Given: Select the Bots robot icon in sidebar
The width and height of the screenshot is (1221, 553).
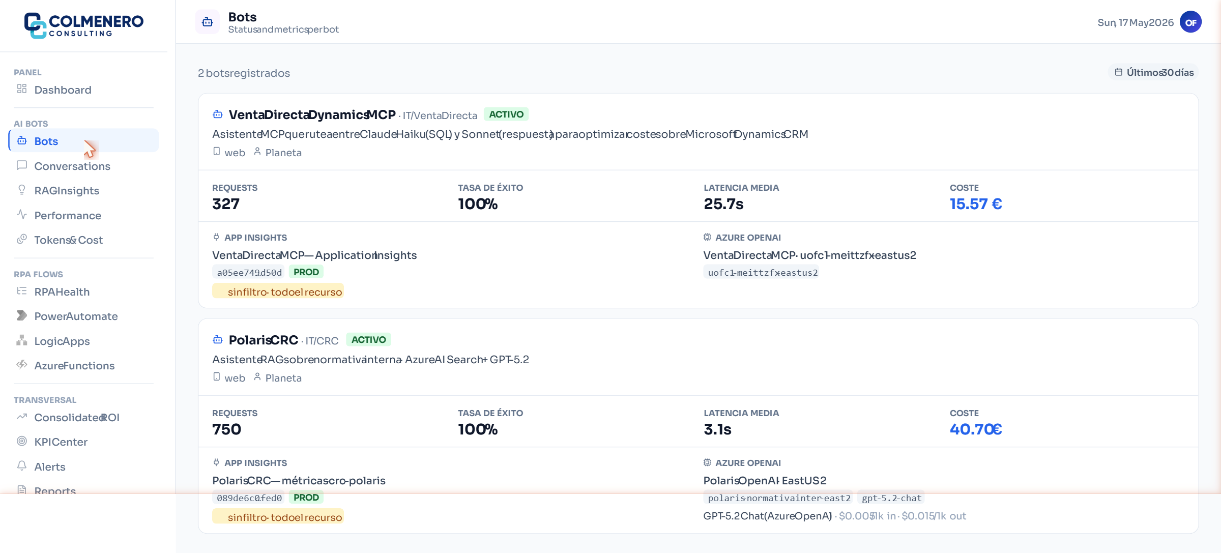Looking at the screenshot, I should tap(22, 140).
